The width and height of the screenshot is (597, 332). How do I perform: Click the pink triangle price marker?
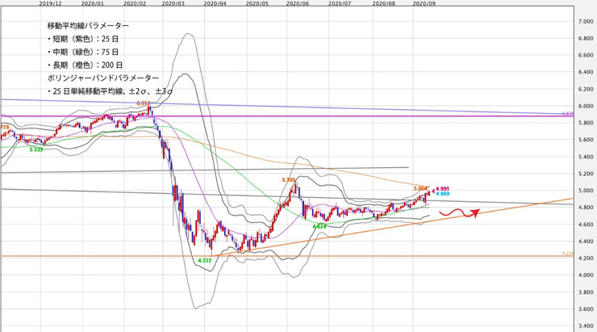pyautogui.click(x=432, y=191)
